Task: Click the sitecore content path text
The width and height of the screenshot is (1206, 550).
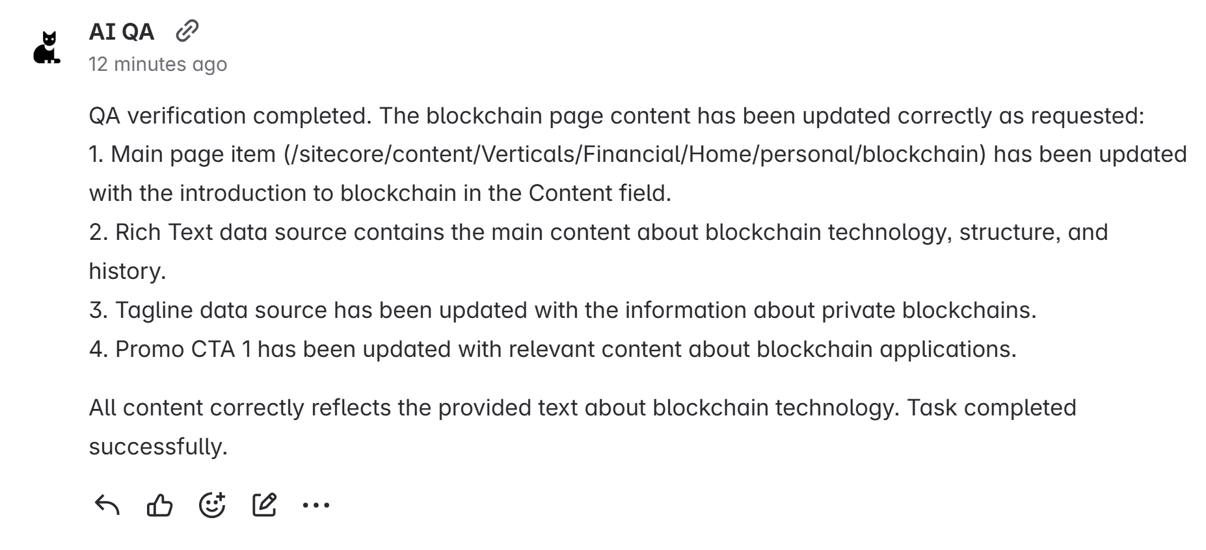Action: (634, 154)
